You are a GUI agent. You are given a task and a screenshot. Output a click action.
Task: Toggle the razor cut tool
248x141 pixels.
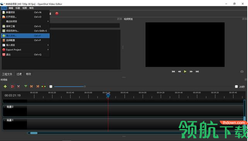[18, 87]
